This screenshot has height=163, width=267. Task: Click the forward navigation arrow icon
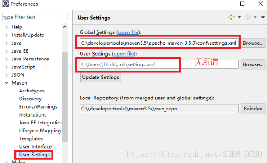pos(247,17)
